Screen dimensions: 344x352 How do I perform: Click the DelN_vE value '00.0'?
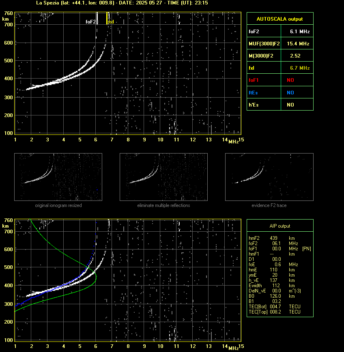click(276, 291)
